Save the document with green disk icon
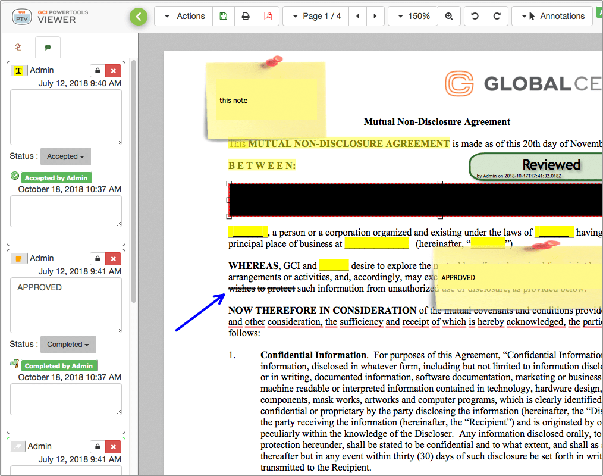 224,16
